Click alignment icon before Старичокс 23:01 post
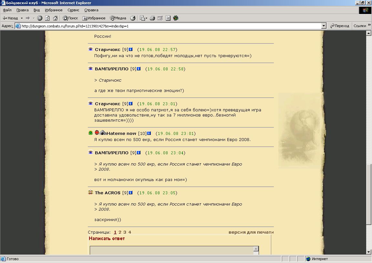372x263 pixels. 90,103
